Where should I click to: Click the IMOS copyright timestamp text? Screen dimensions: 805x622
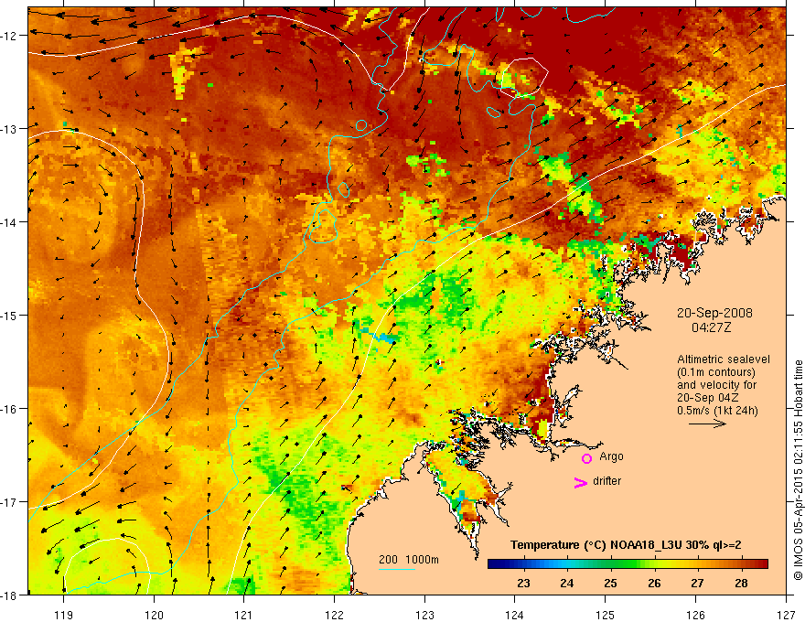(x=798, y=469)
